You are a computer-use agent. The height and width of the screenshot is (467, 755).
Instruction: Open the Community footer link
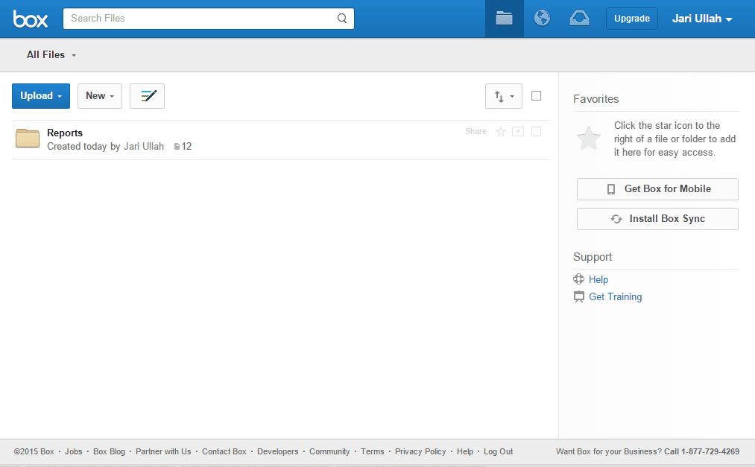click(329, 451)
